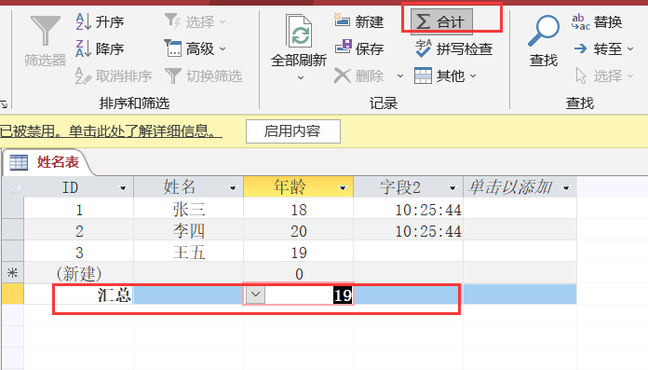Viewport: 648px width, 370px height.
Task: Delete the record with 删除
Action: coord(358,76)
